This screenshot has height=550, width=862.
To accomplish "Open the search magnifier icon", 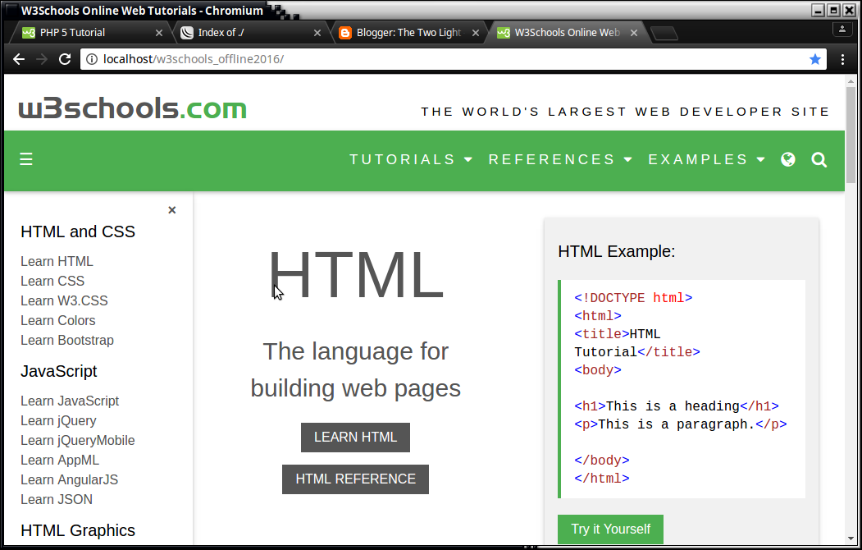I will click(x=819, y=159).
